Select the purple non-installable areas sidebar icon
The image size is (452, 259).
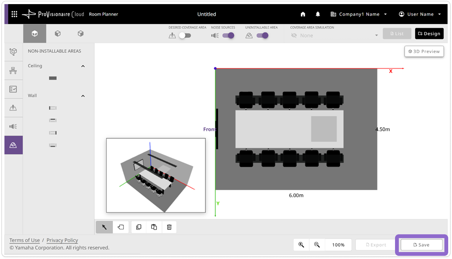13,145
